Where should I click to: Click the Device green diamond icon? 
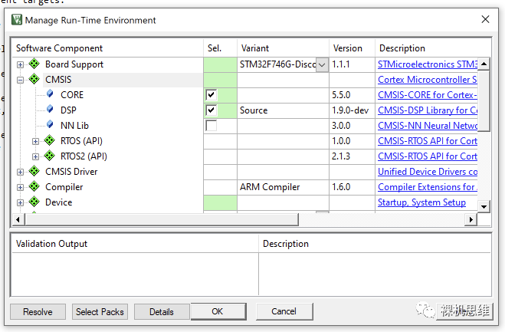(x=34, y=202)
